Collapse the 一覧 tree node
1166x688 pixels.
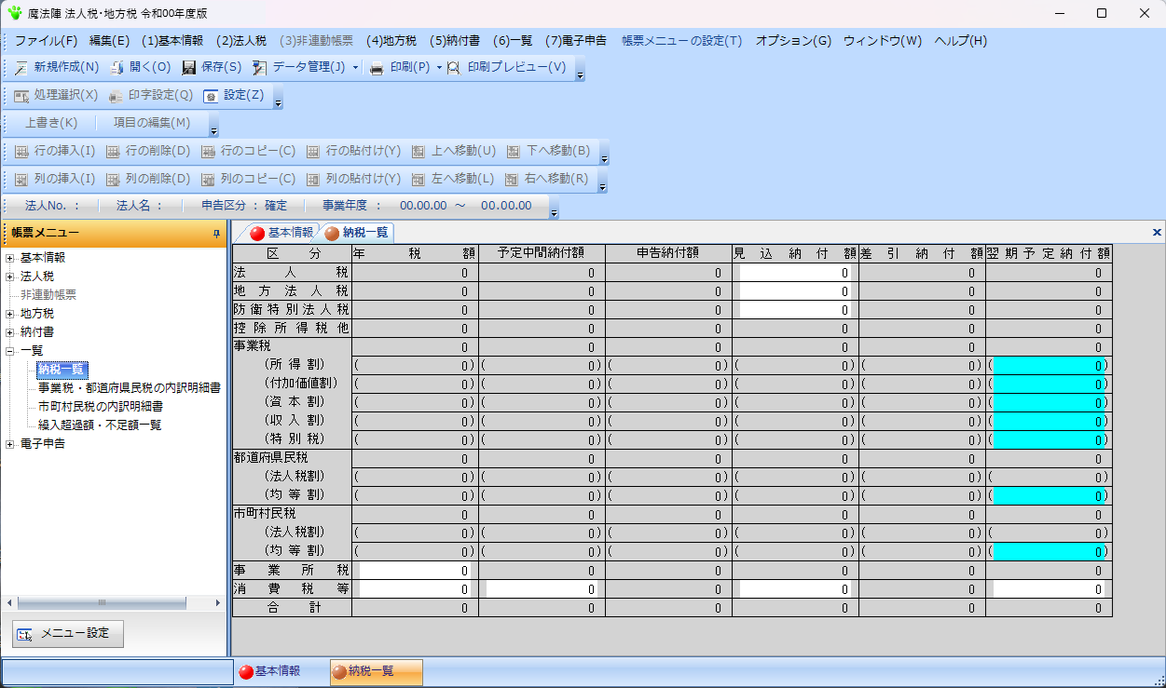click(10, 351)
